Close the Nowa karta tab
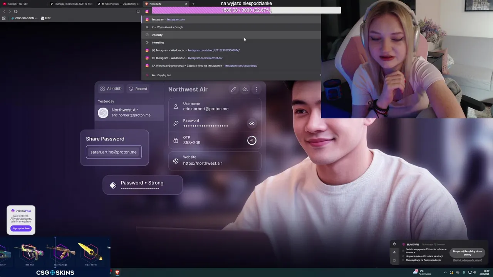 tap(186, 4)
